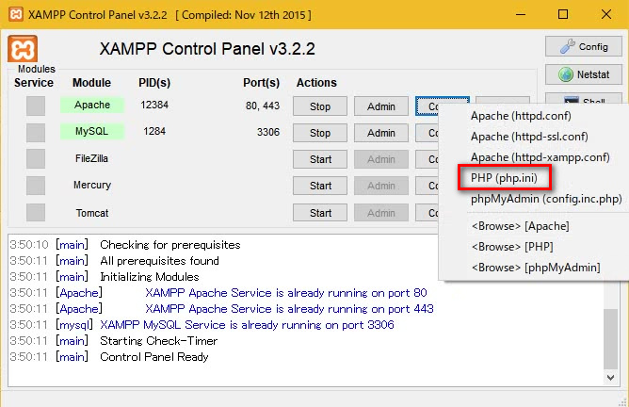Start the Tomcat module
The height and width of the screenshot is (407, 629).
tap(320, 213)
